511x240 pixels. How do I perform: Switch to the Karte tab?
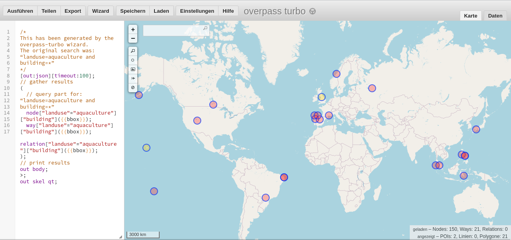tap(471, 16)
